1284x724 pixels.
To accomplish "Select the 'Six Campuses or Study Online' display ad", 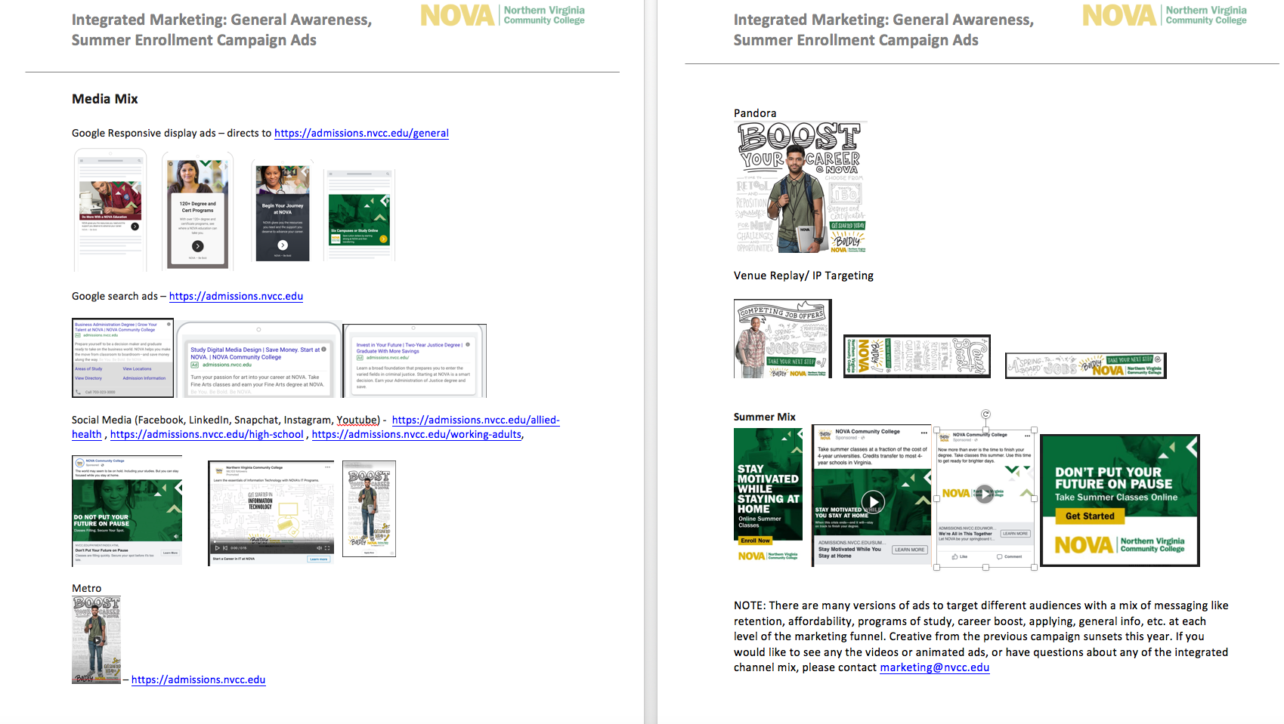I will point(359,215).
